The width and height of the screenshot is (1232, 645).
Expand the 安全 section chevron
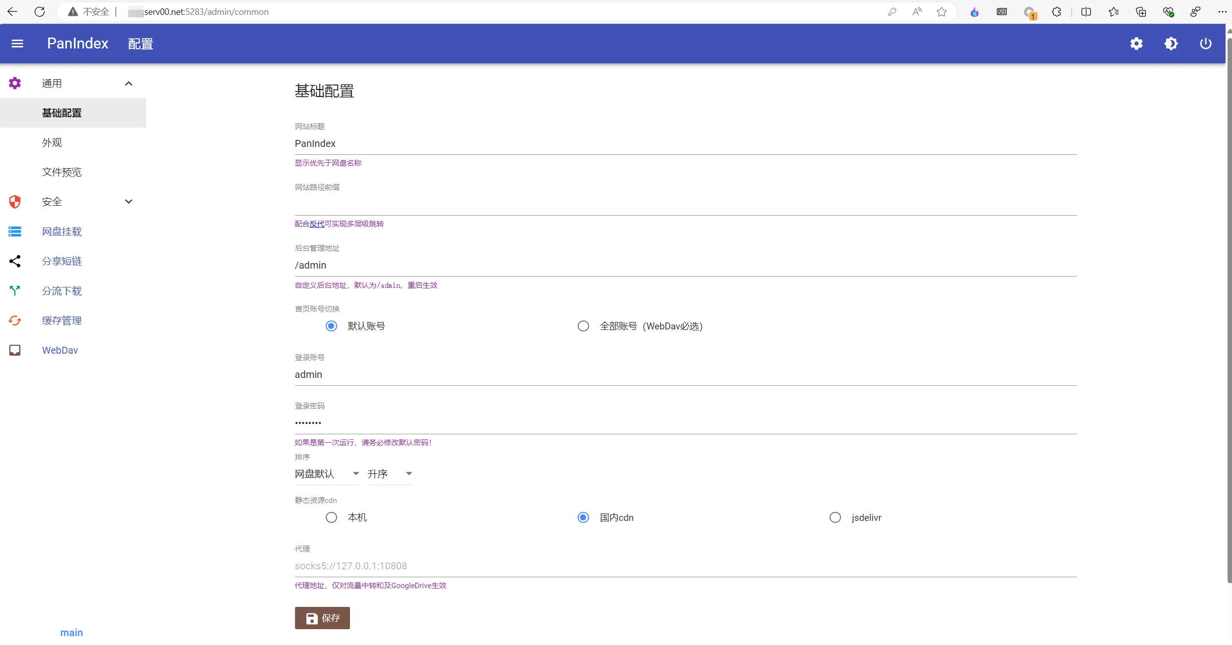tap(129, 201)
